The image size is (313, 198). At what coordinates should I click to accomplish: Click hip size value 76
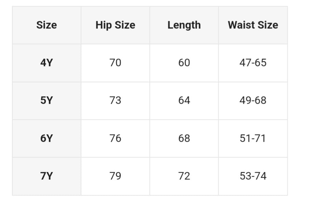click(115, 138)
